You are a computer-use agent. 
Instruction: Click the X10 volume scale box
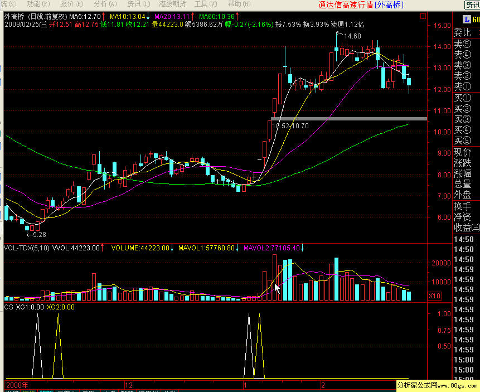434,296
